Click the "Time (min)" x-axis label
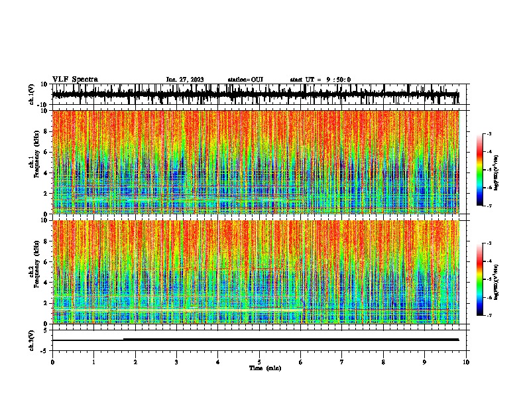 point(265,368)
